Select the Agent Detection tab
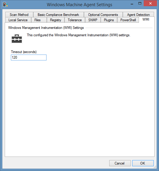The width and height of the screenshot is (159, 171). click(138, 15)
